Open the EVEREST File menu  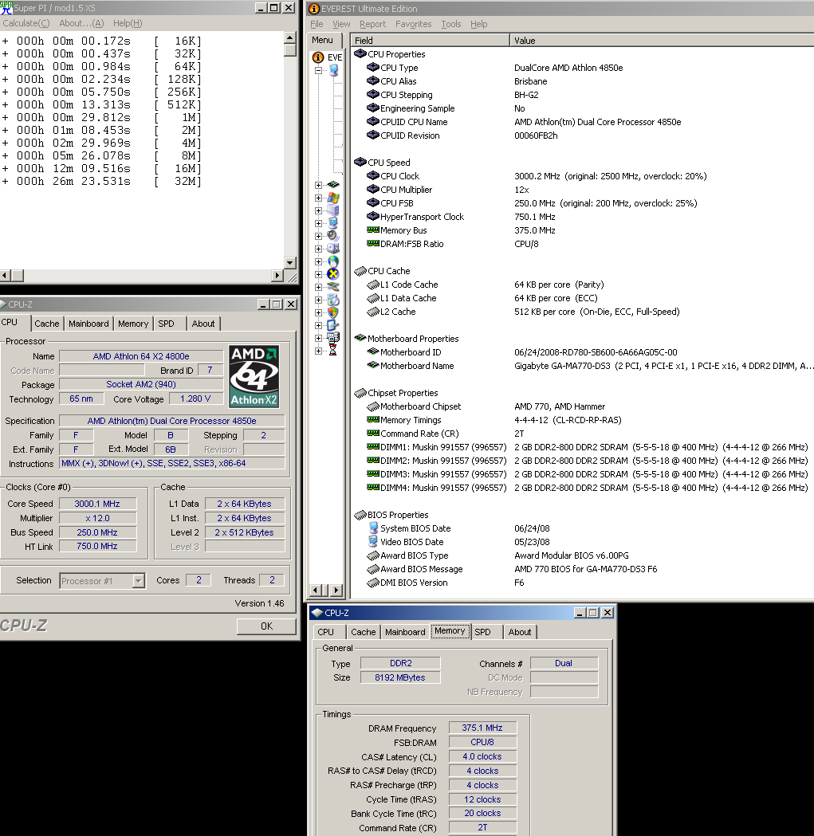317,24
